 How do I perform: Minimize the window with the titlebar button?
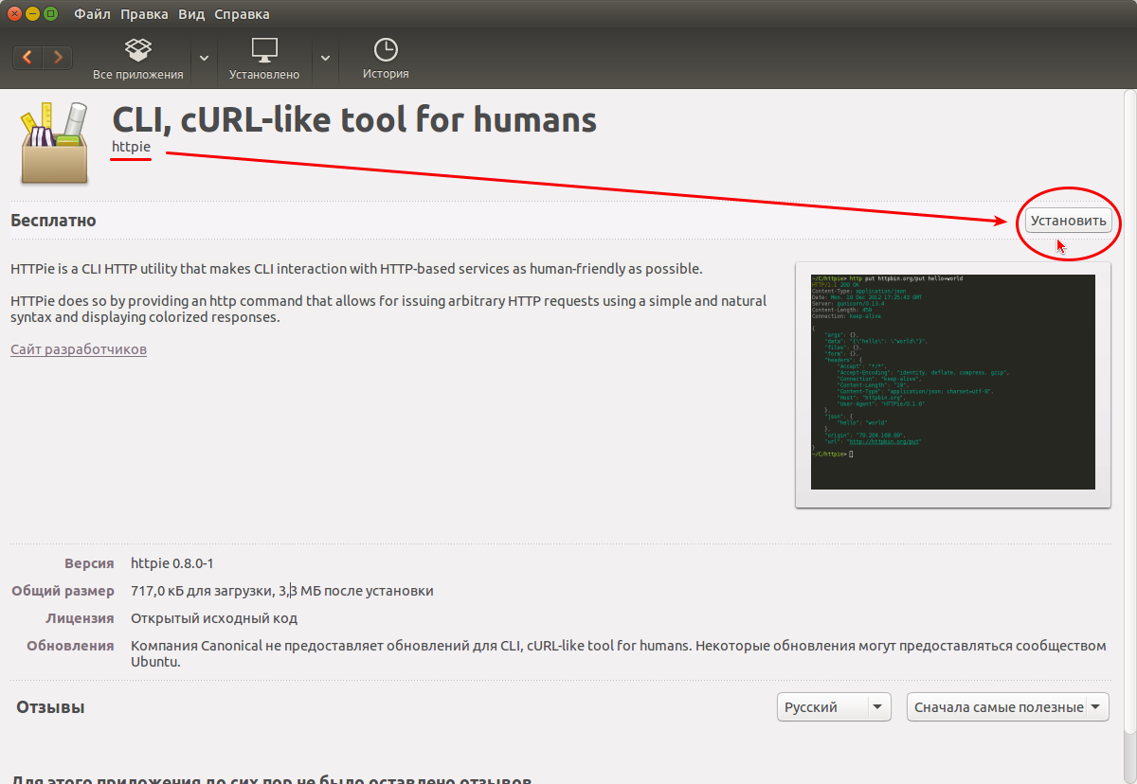[32, 14]
